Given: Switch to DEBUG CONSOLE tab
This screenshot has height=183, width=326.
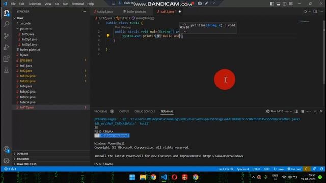Looking at the screenshot, I should (x=145, y=111).
